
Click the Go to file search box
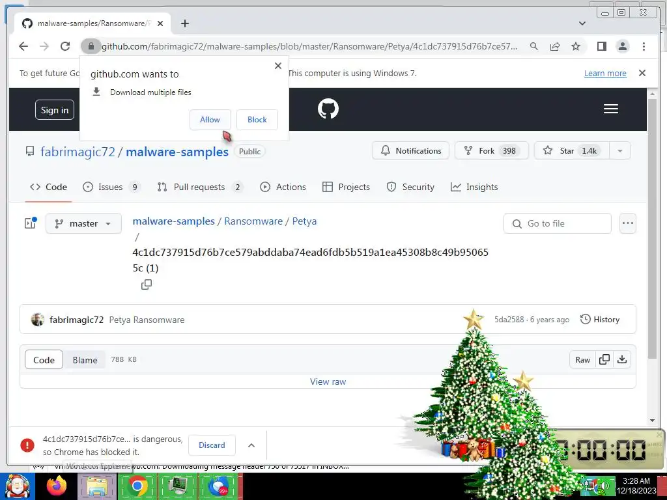pyautogui.click(x=558, y=223)
